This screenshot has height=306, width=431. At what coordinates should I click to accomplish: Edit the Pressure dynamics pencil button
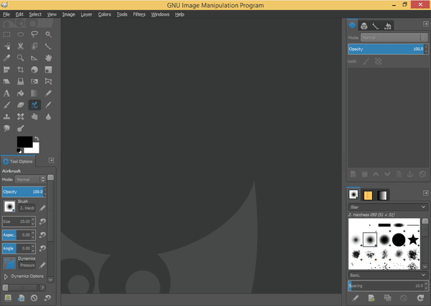pyautogui.click(x=42, y=265)
